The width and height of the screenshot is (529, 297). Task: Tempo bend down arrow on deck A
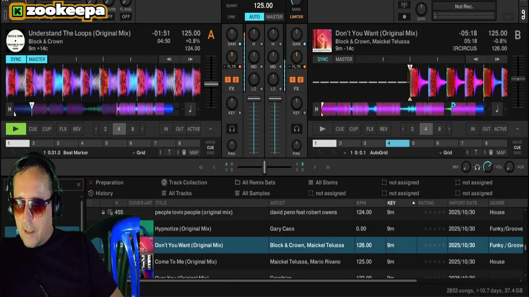(169, 59)
